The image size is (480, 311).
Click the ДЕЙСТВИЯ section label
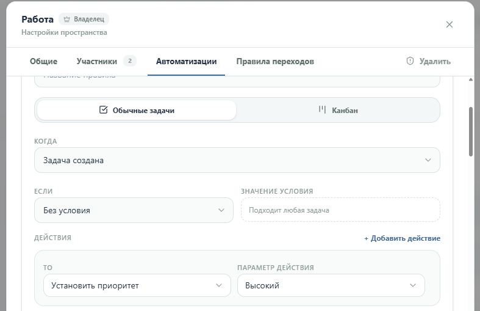pos(52,238)
